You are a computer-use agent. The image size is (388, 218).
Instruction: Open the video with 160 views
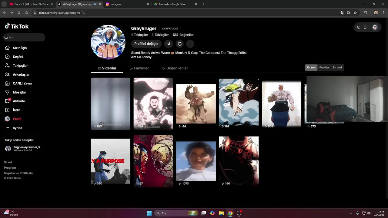(239, 161)
